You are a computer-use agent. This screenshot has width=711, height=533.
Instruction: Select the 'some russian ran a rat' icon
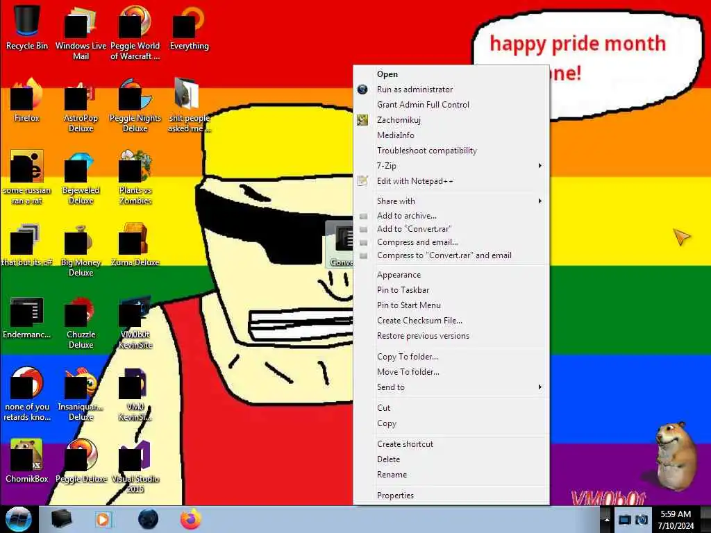pyautogui.click(x=27, y=177)
